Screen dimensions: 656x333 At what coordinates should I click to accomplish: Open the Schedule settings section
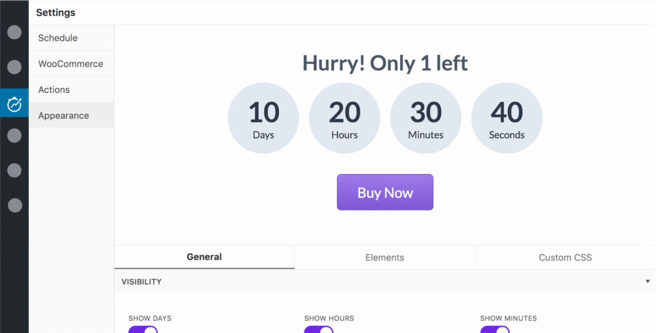[x=58, y=38]
